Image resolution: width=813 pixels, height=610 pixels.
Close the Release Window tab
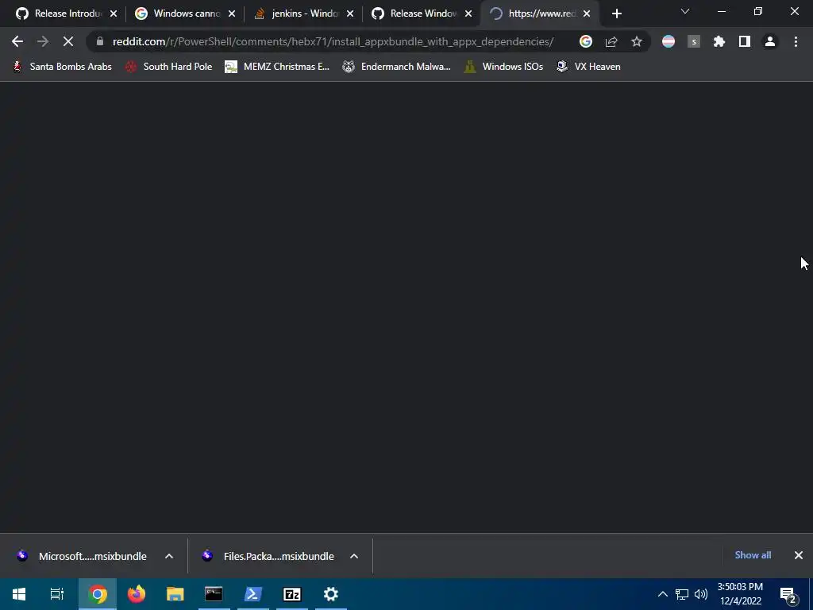tap(468, 14)
